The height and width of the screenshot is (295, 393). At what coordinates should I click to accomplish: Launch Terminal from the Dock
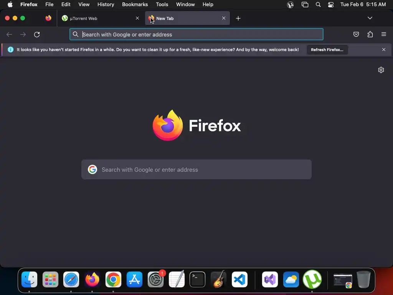(x=198, y=279)
